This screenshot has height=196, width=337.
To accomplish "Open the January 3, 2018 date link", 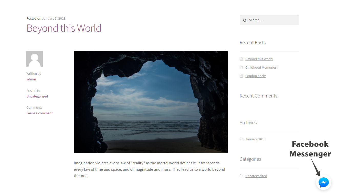I will tap(54, 18).
